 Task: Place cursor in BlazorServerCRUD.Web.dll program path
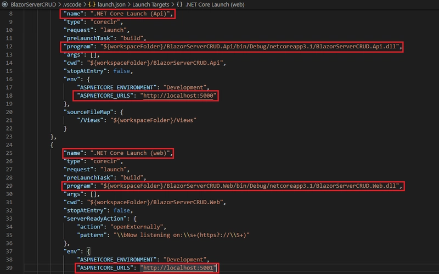click(x=250, y=186)
